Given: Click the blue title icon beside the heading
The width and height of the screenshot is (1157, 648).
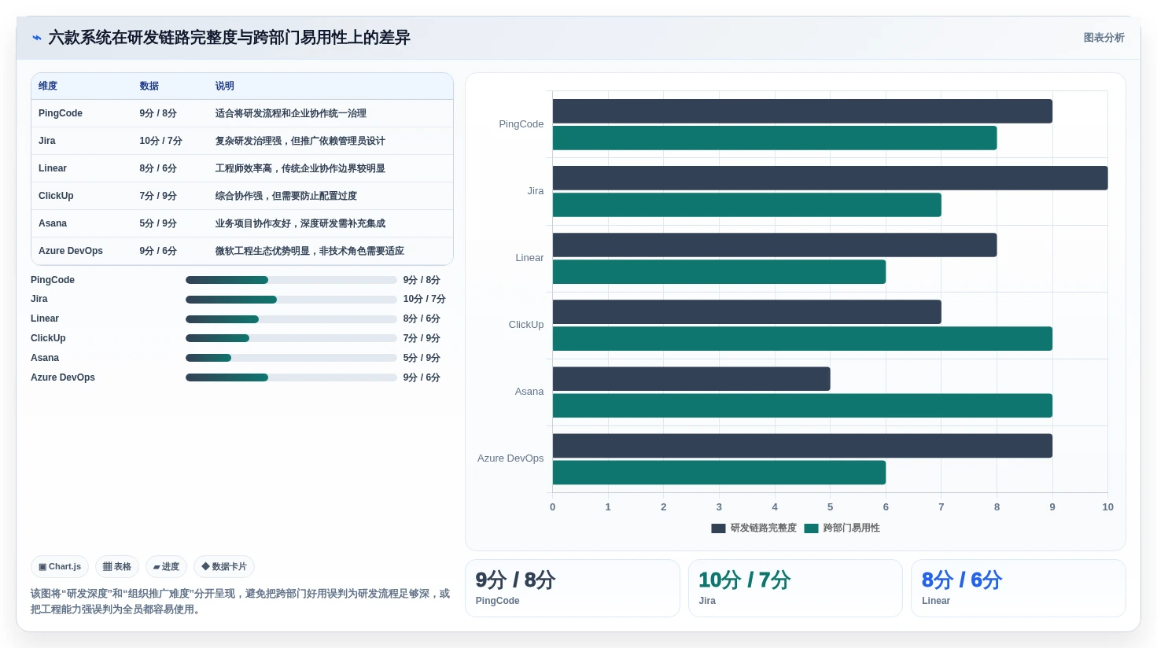Looking at the screenshot, I should coord(36,38).
